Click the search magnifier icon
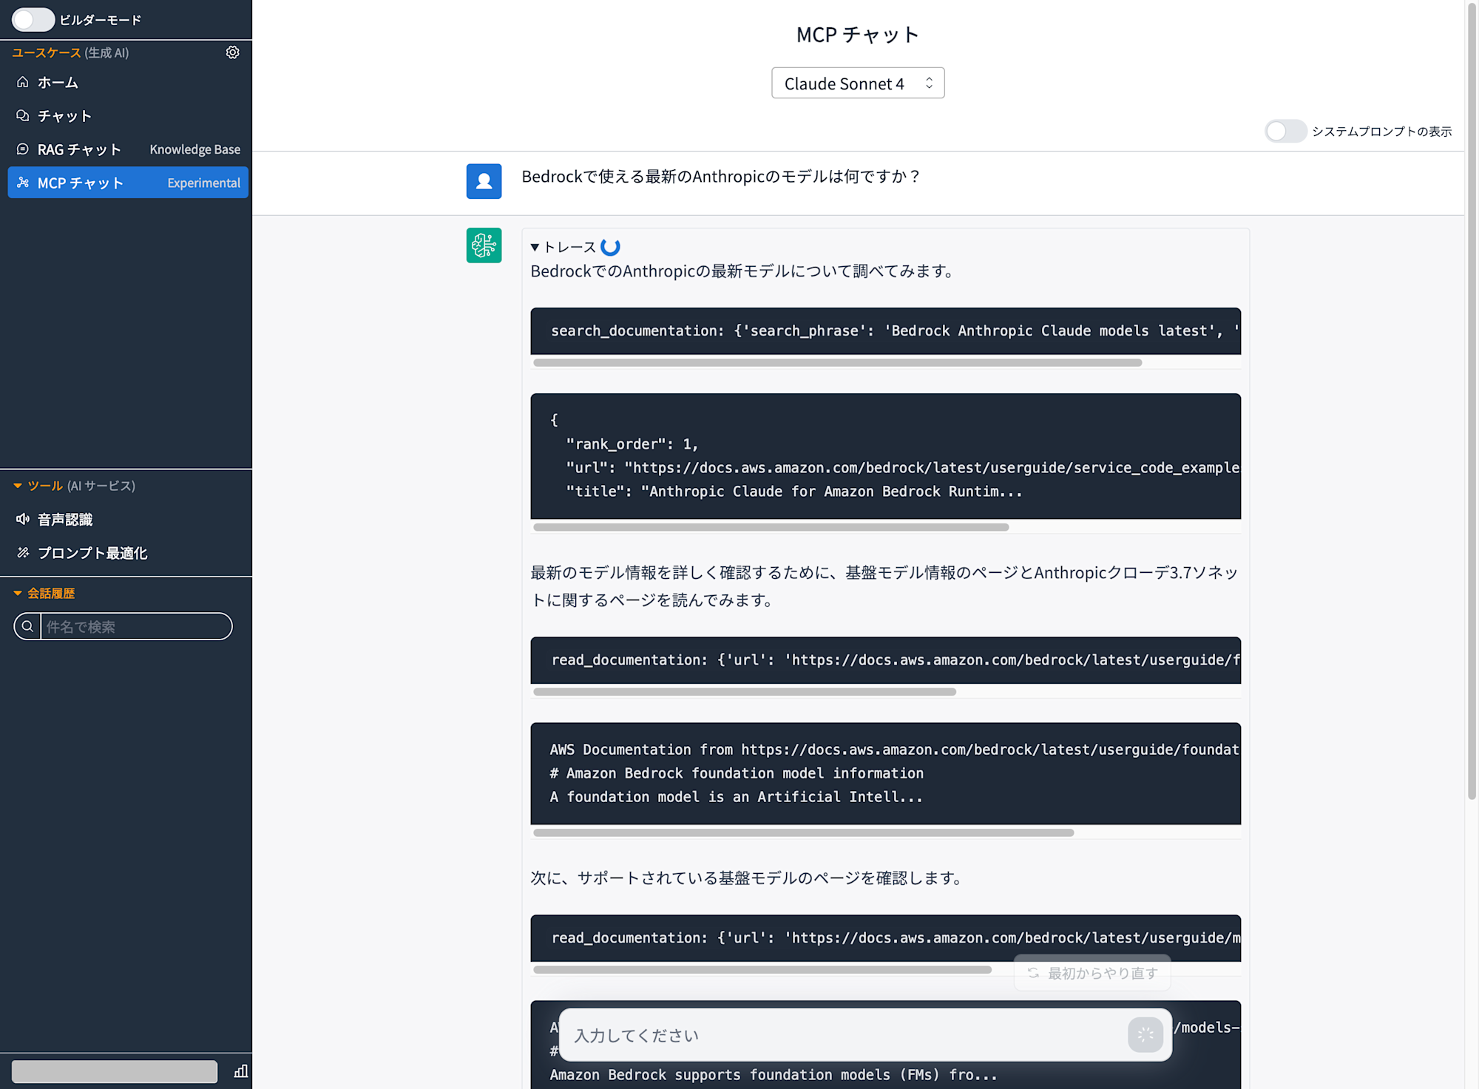Screen dimensions: 1479x1089 27,626
